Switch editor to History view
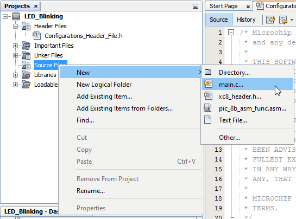The image size is (296, 219). 246,20
